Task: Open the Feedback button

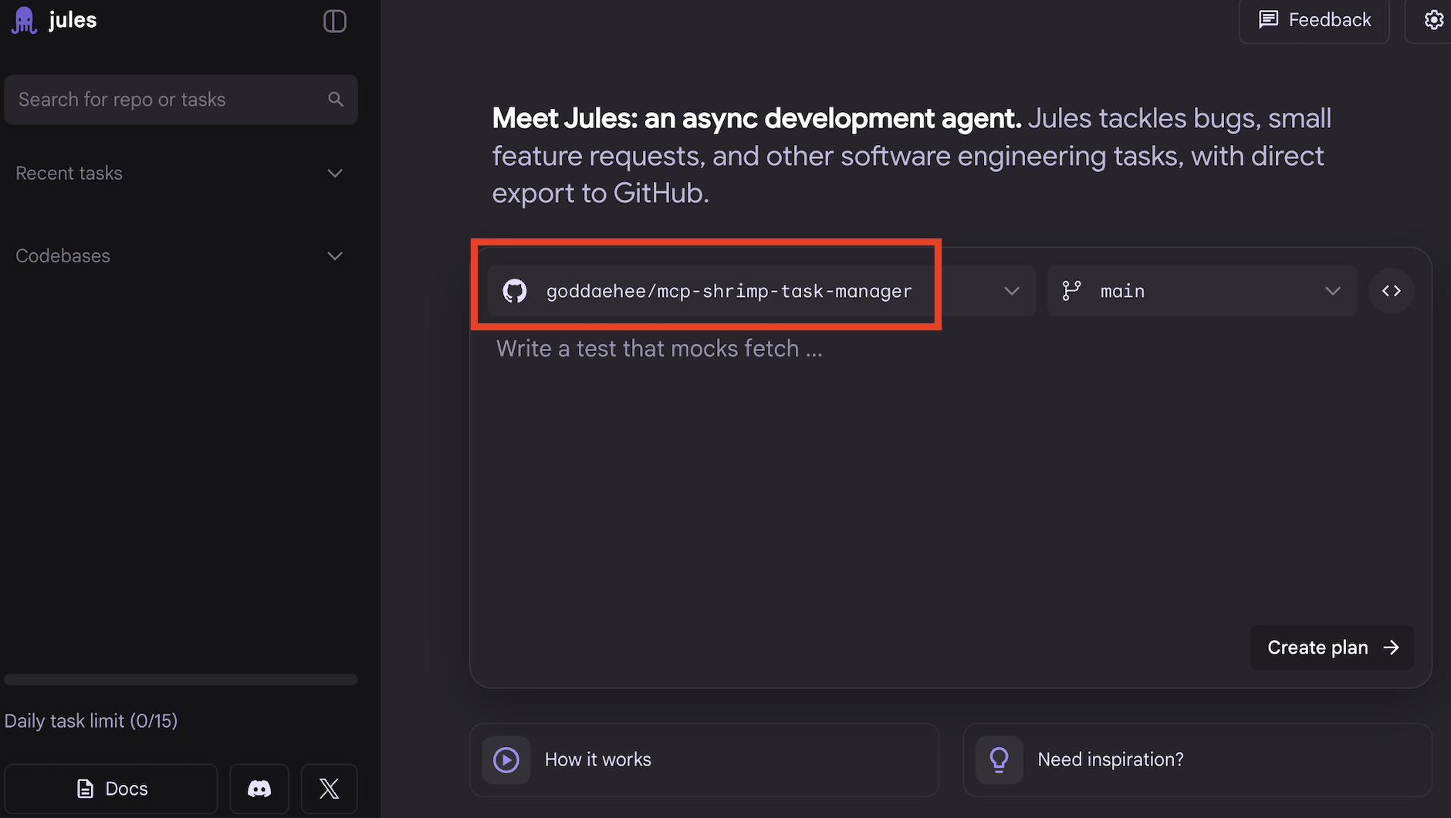Action: 1314,20
